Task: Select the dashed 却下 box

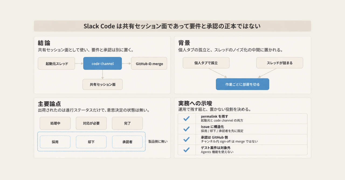Action: 91,142
